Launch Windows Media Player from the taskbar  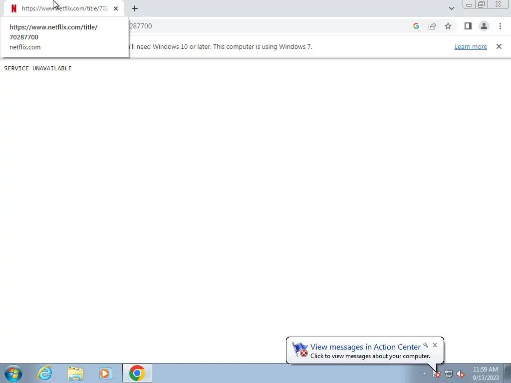pos(106,373)
